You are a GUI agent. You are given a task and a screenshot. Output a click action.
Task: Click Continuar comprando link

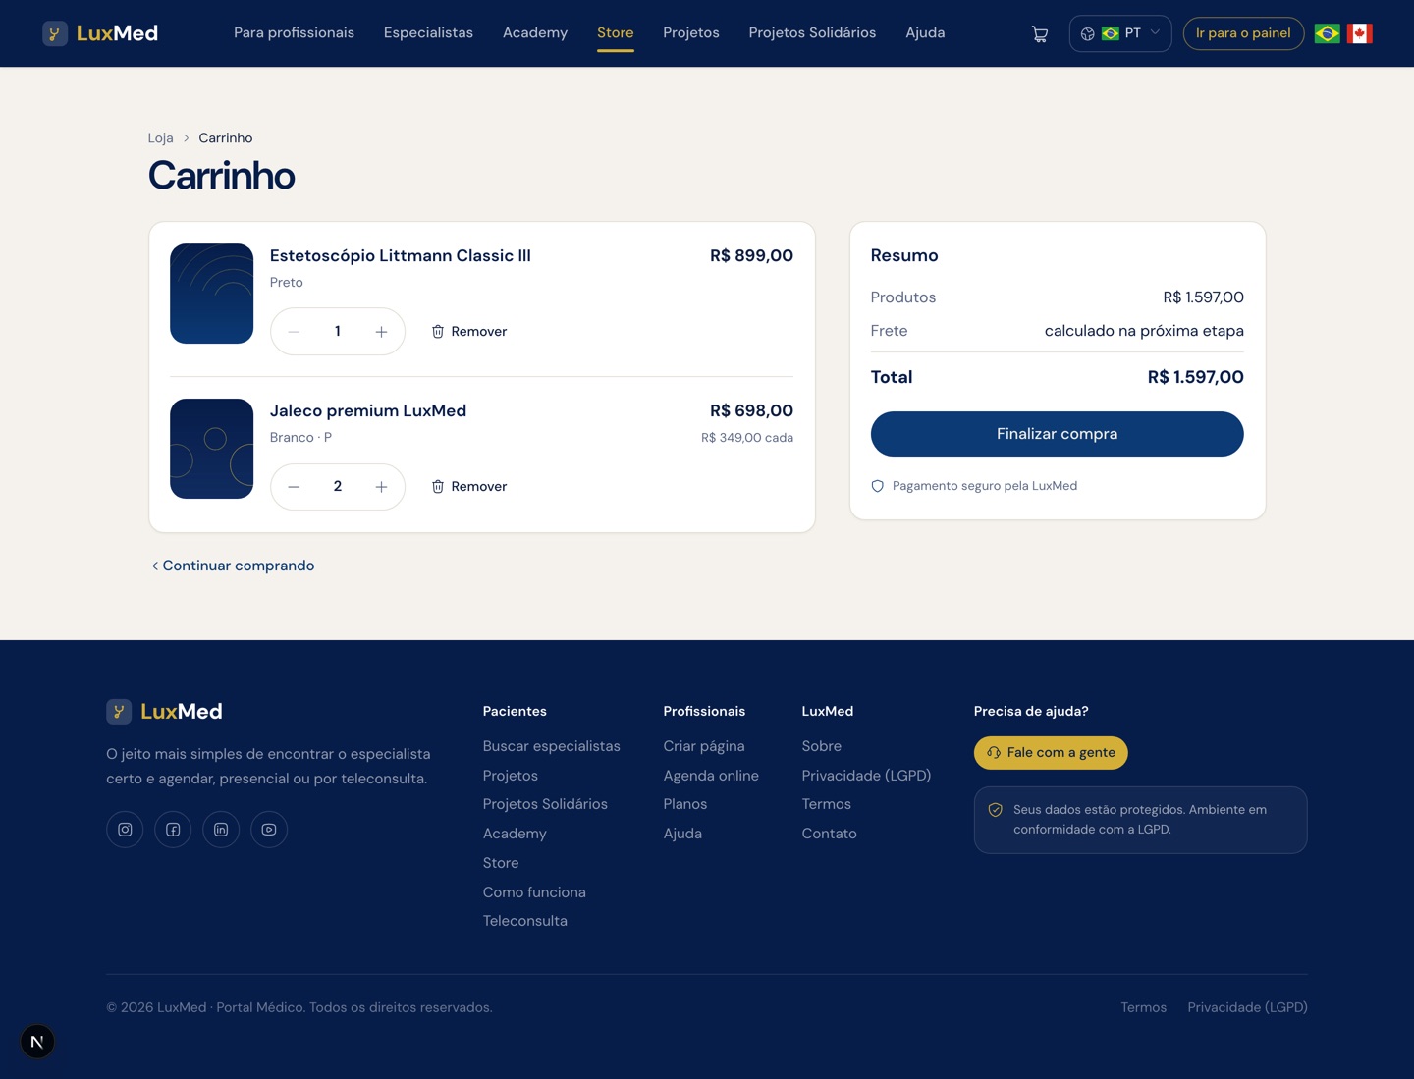[x=233, y=566]
